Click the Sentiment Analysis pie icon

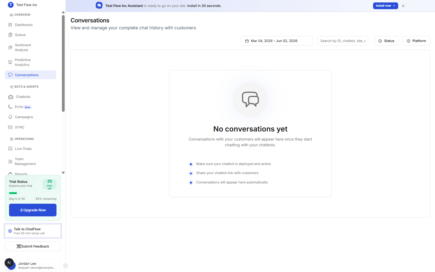coord(10,47)
